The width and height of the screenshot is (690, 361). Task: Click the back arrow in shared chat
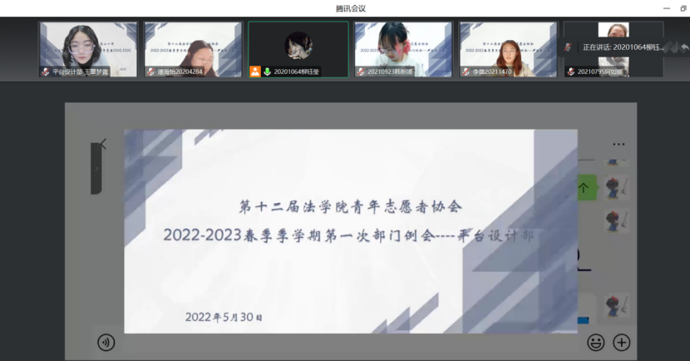102,144
